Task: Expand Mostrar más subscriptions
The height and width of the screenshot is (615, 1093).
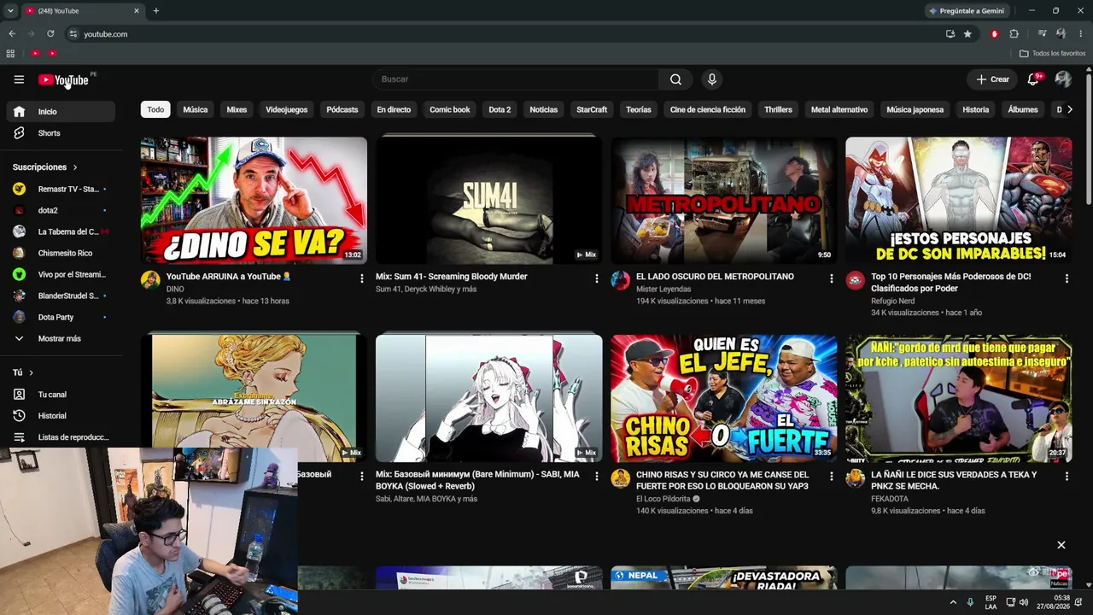Action: pos(61,338)
